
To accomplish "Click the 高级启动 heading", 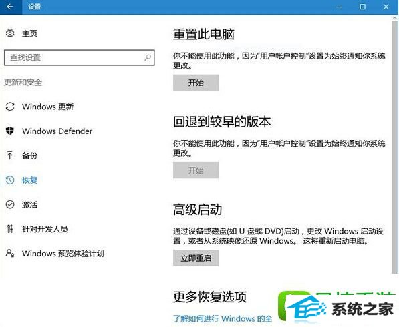I will (x=197, y=210).
